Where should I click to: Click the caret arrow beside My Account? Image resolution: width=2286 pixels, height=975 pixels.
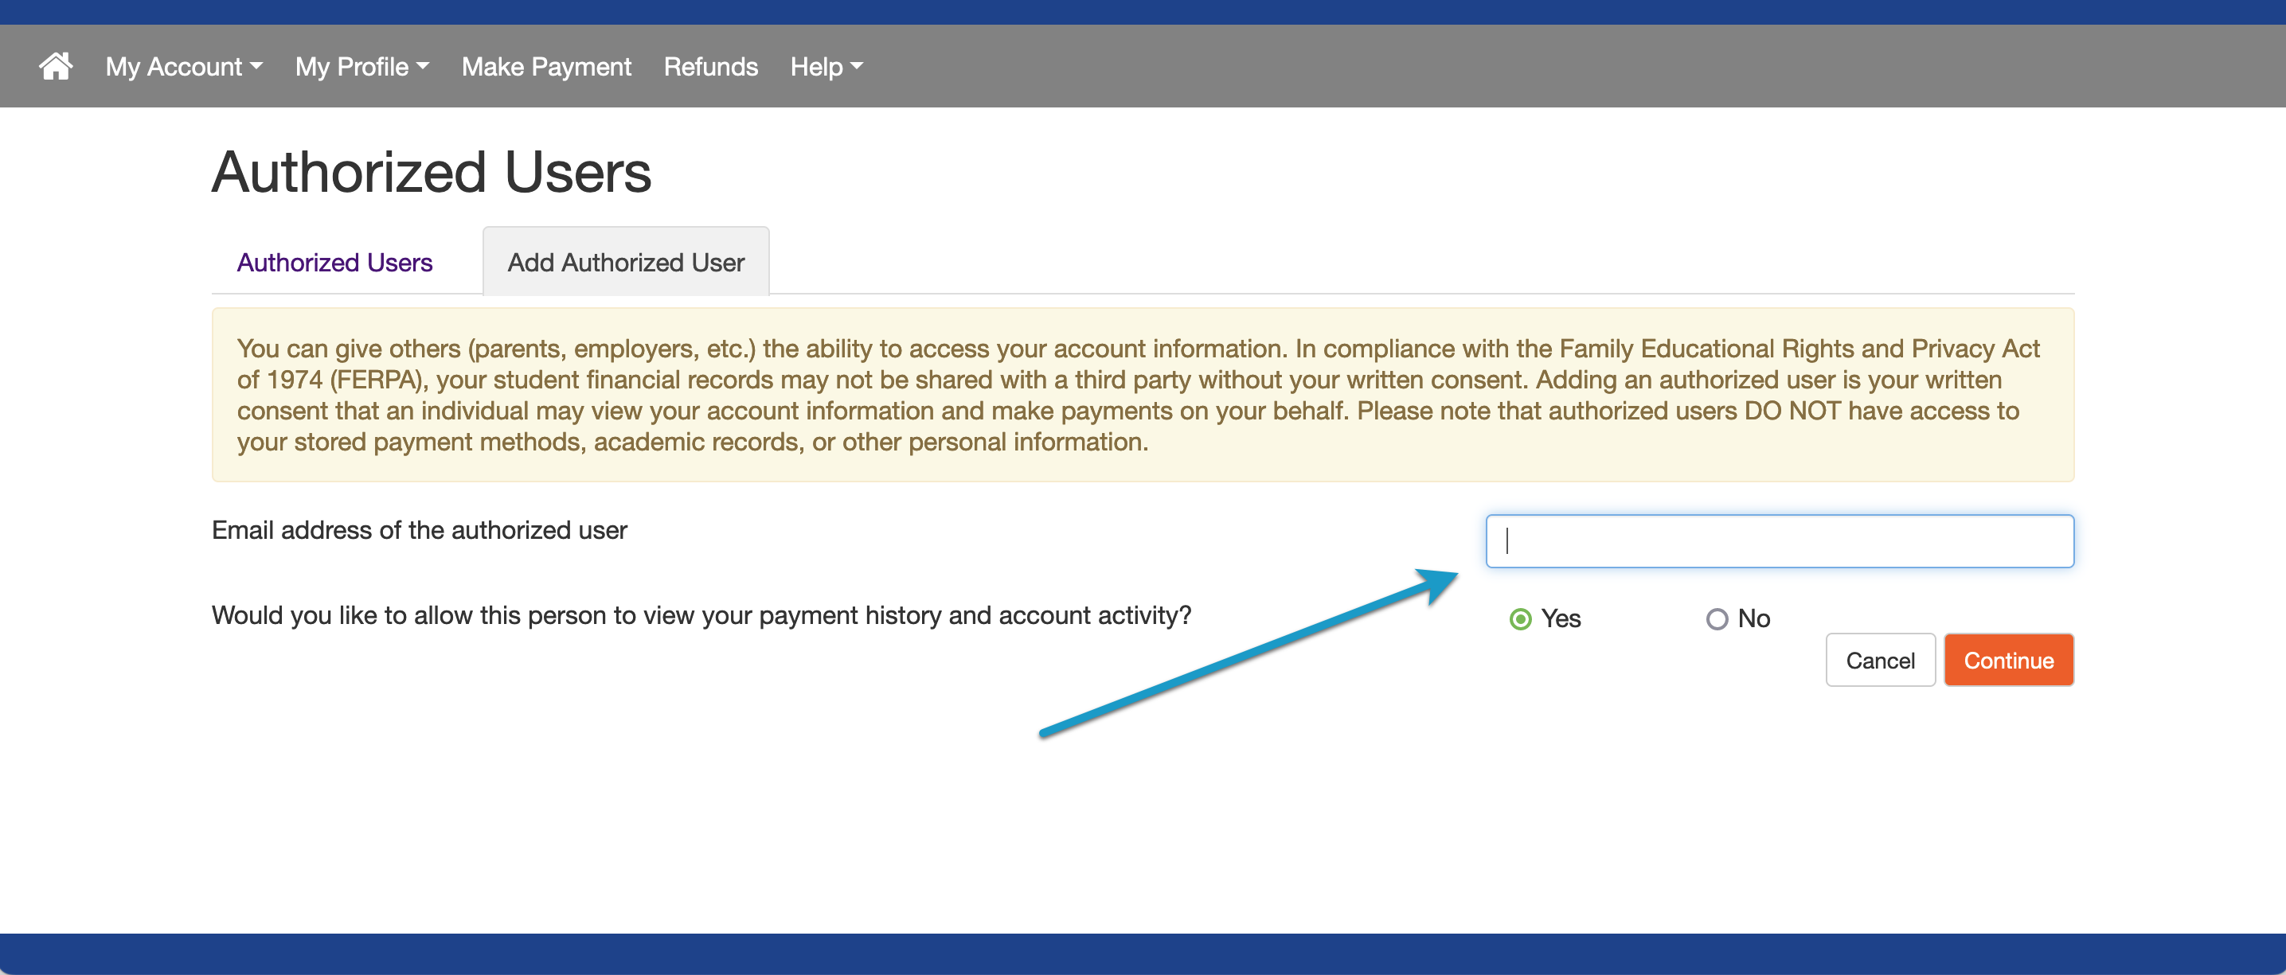[256, 67]
